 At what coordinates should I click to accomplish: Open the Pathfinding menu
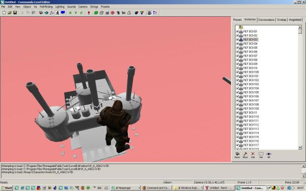[46, 6]
